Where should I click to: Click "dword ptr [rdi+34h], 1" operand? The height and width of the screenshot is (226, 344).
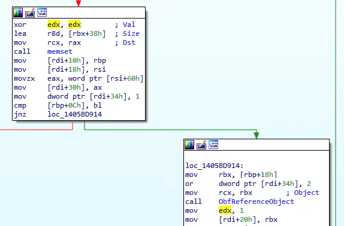click(x=93, y=96)
